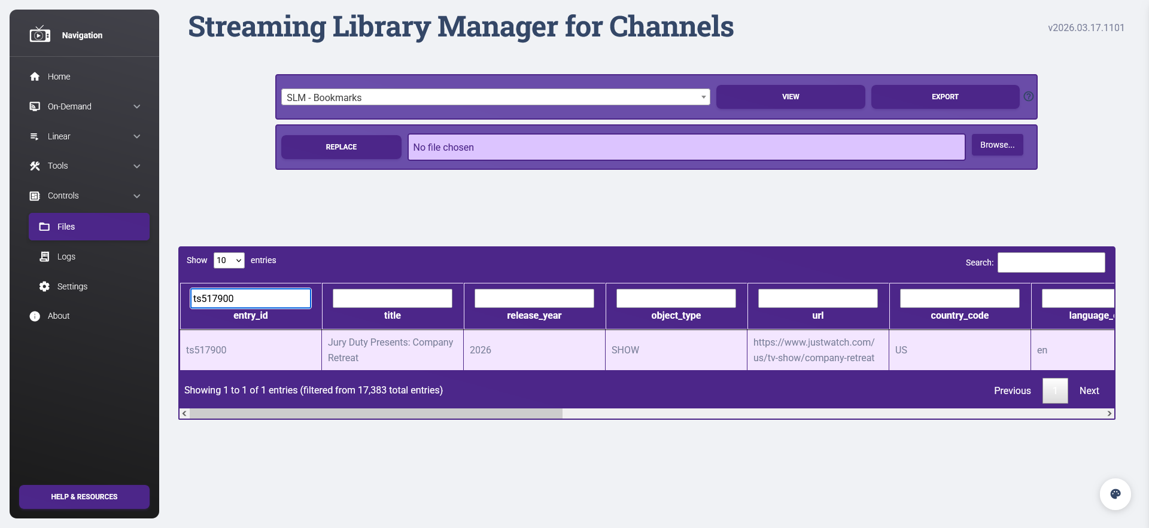Click the Tools wrench icon

tap(35, 166)
